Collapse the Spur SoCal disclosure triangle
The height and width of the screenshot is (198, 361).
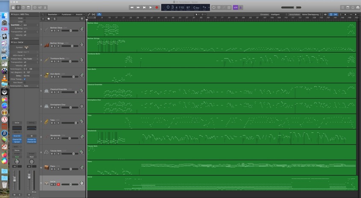pyautogui.click(x=12, y=42)
